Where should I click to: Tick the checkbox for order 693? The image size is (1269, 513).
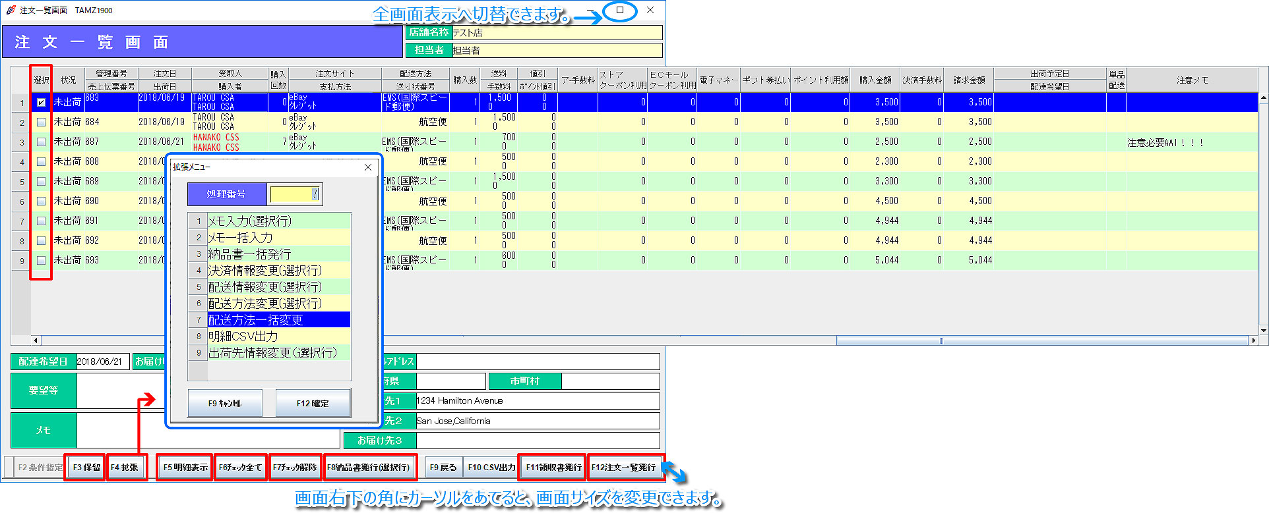41,260
